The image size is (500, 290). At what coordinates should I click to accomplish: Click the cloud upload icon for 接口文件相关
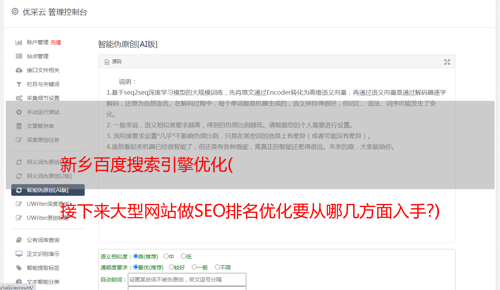[19, 70]
